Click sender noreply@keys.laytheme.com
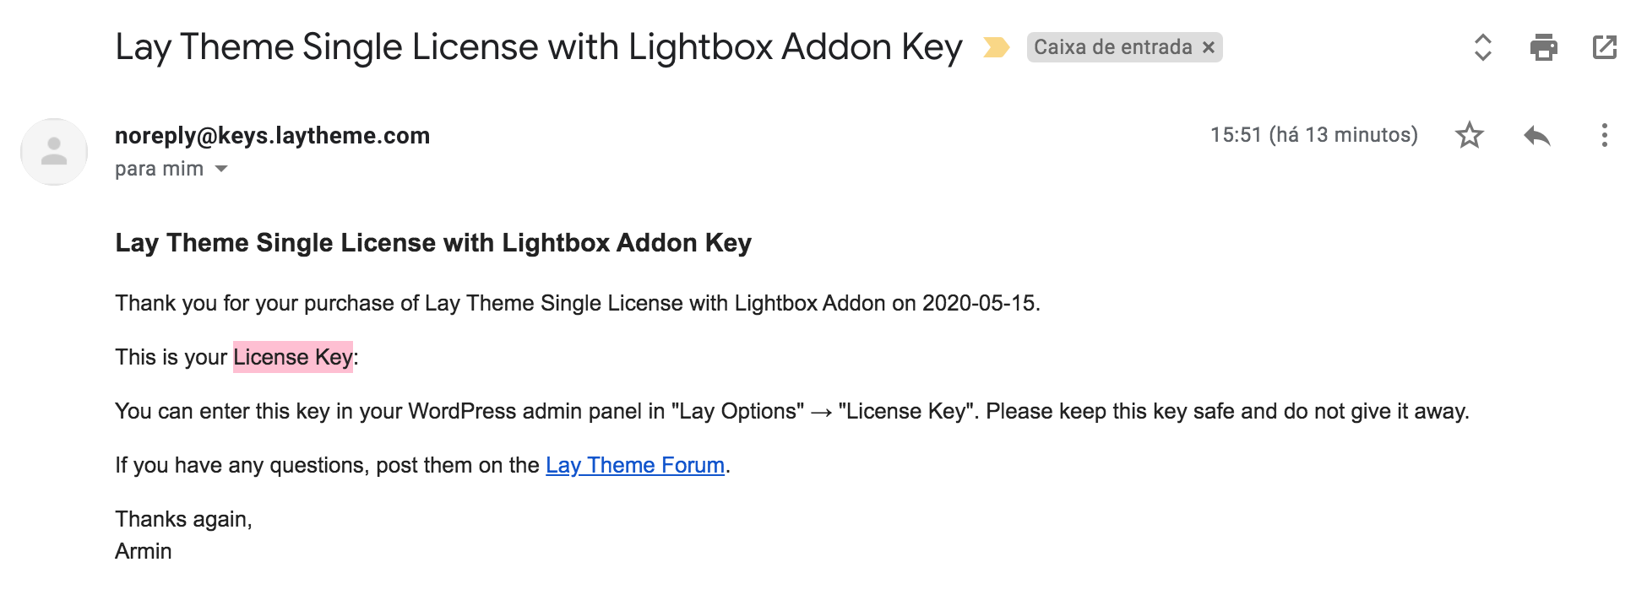The image size is (1647, 611). coord(272,135)
